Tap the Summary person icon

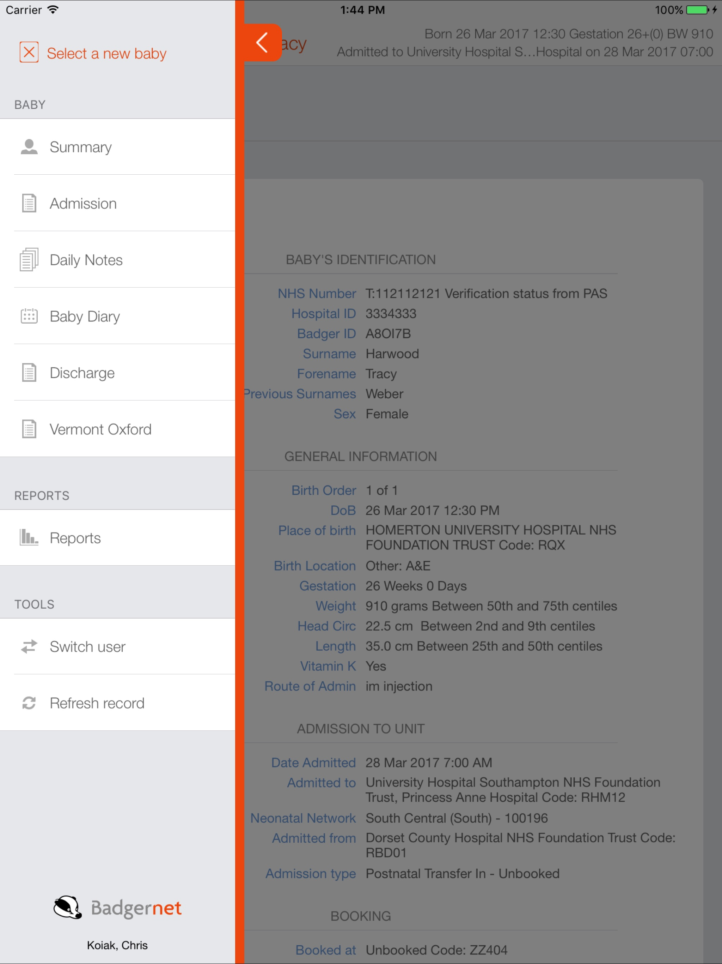29,147
